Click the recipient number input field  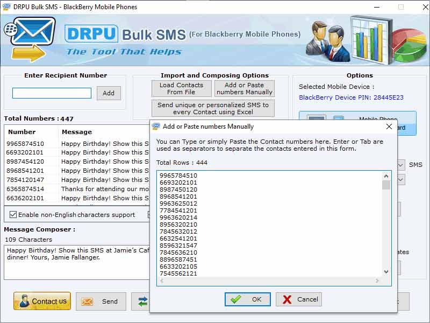[x=52, y=93]
